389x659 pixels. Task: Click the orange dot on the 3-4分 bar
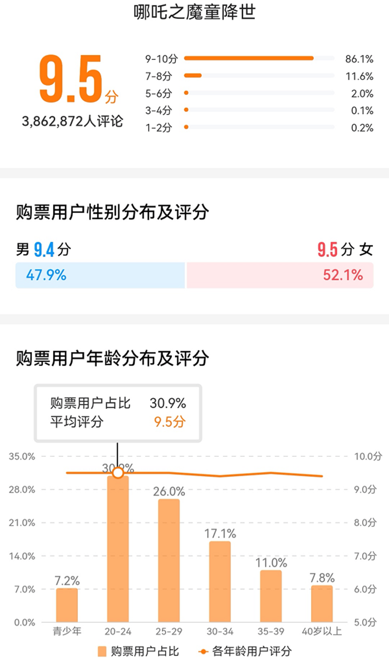pos(186,110)
